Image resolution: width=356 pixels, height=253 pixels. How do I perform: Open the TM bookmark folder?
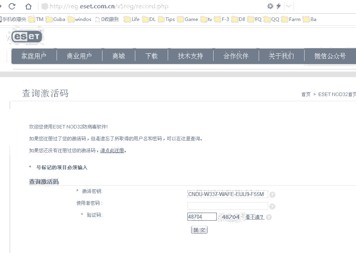pyautogui.click(x=36, y=19)
